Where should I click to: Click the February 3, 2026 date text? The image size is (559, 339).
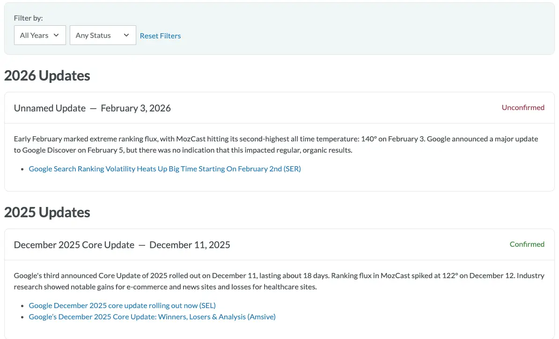(136, 108)
